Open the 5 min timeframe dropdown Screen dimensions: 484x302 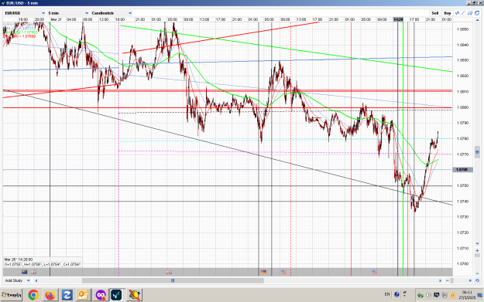point(68,13)
